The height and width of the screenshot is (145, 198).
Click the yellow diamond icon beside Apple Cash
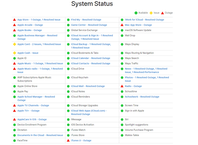[x=15, y=53]
